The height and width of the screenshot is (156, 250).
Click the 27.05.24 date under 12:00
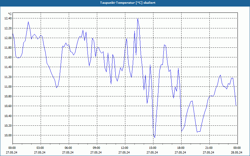pyautogui.click(x=124, y=153)
